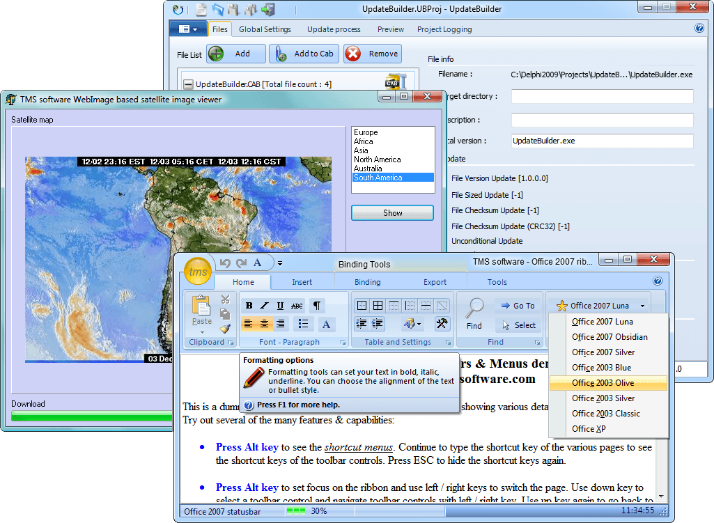The width and height of the screenshot is (714, 523).
Task: Select Australia in region list
Action: (x=393, y=169)
